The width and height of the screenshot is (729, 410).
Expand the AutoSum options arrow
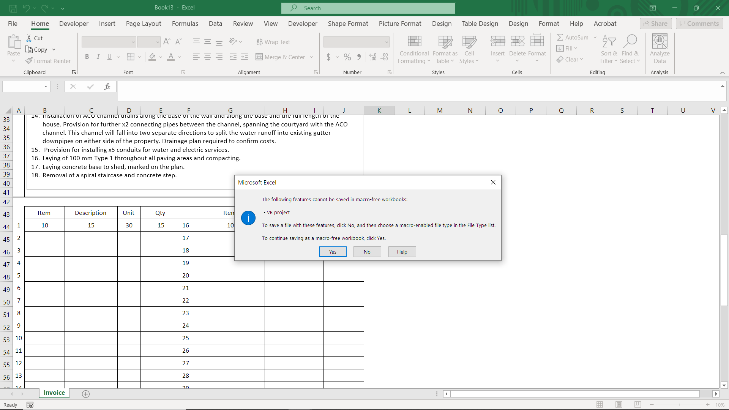595,37
